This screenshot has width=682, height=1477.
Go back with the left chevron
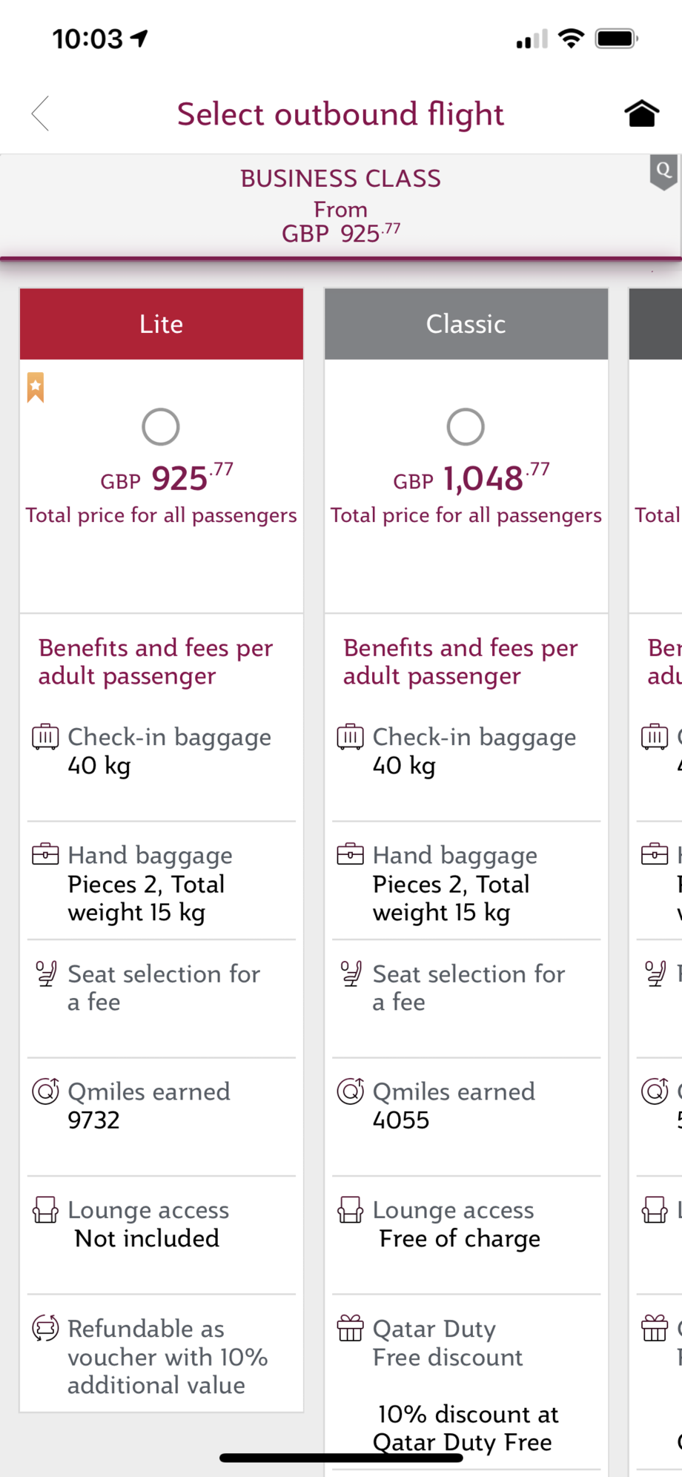coord(41,113)
